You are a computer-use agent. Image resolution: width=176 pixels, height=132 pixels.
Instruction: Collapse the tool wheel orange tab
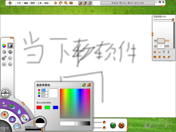(x=23, y=103)
